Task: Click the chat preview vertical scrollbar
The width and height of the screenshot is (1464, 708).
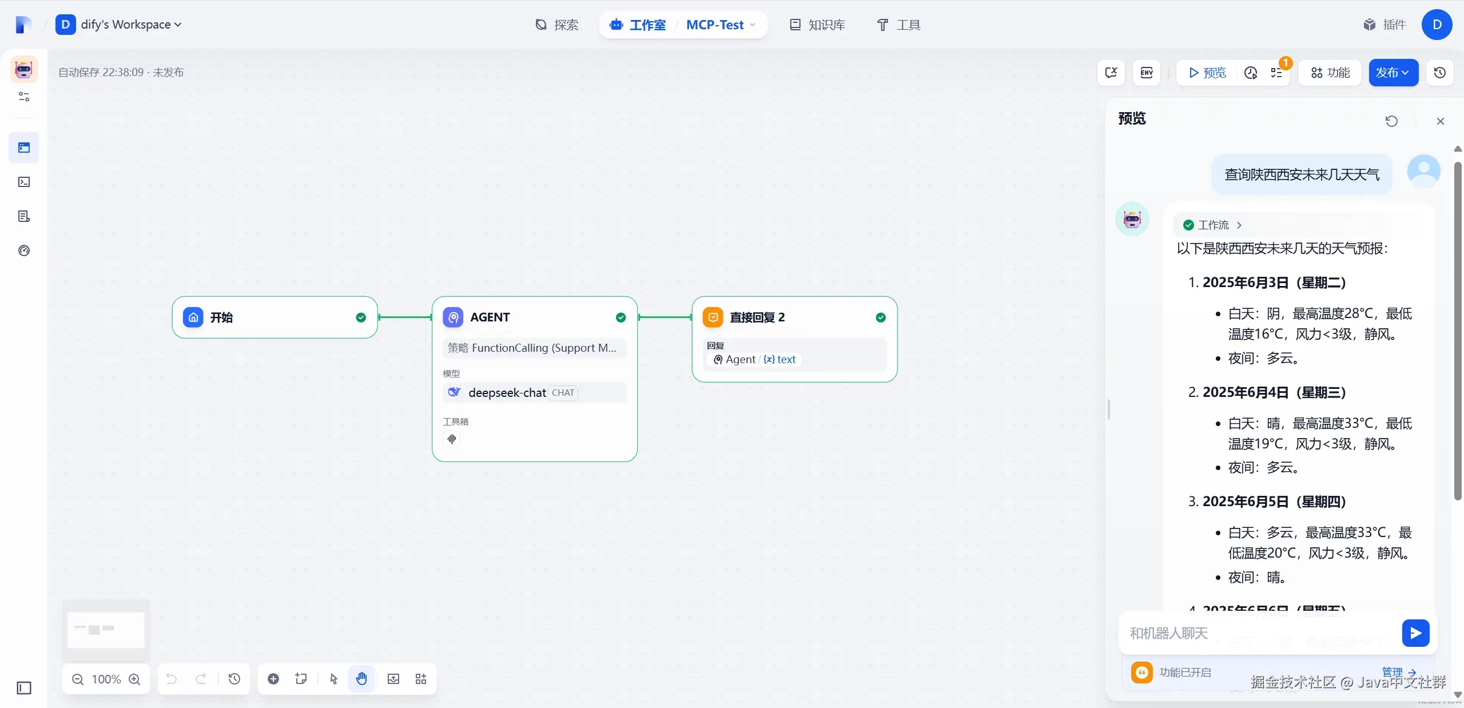Action: 1458,332
